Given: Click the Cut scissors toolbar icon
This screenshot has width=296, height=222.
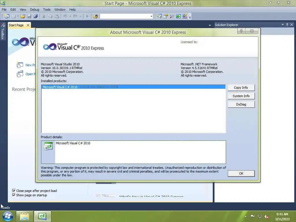Looking at the screenshot, I should (44, 16).
